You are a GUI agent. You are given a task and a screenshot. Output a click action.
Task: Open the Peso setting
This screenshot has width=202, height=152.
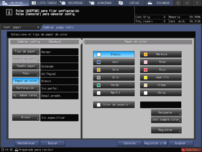(26, 74)
